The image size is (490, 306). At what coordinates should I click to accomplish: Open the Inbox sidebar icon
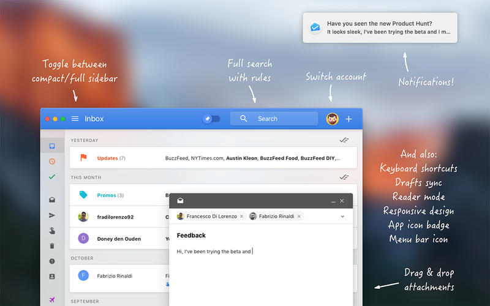click(52, 146)
